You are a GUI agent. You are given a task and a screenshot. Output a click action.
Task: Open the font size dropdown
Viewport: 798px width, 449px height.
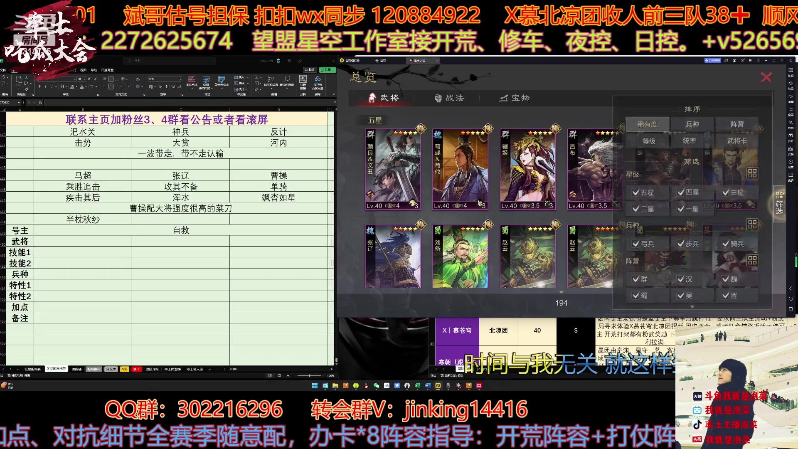tap(85, 79)
